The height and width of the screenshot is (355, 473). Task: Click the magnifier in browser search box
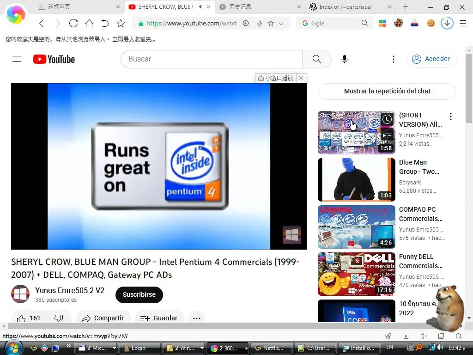(x=364, y=23)
